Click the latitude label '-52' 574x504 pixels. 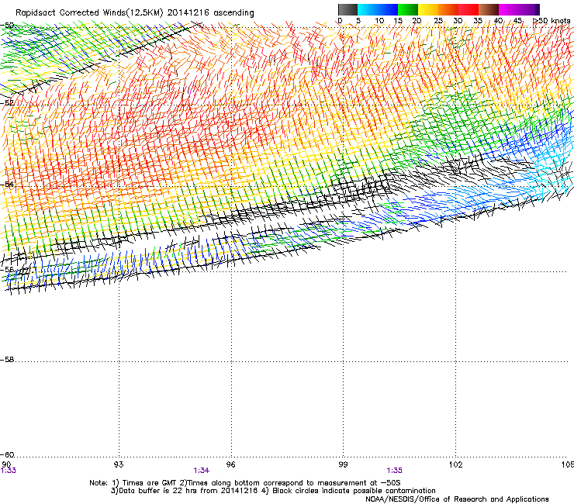(7, 103)
